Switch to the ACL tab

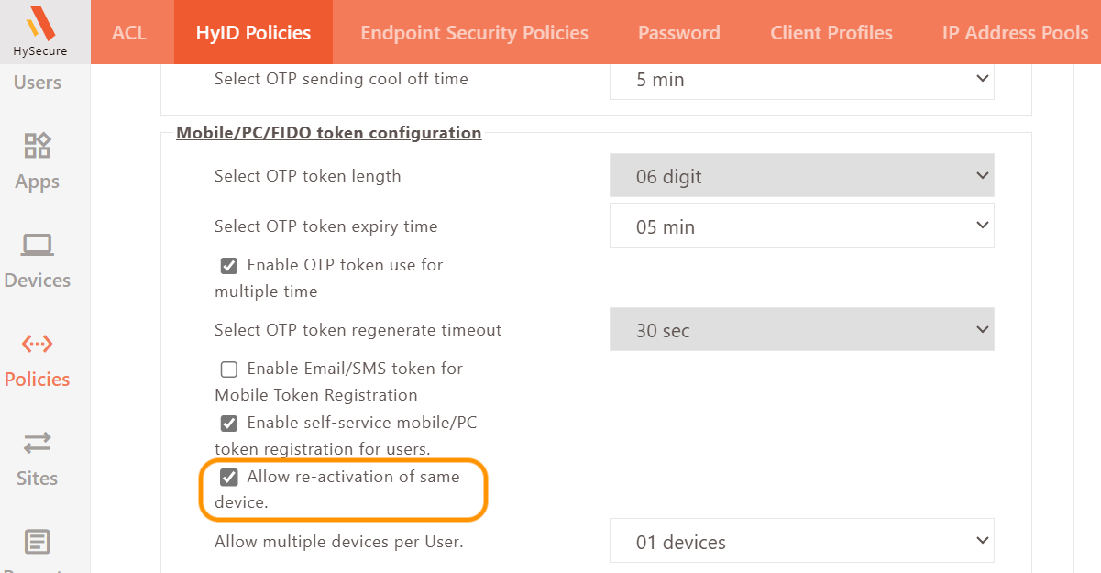pos(129,33)
